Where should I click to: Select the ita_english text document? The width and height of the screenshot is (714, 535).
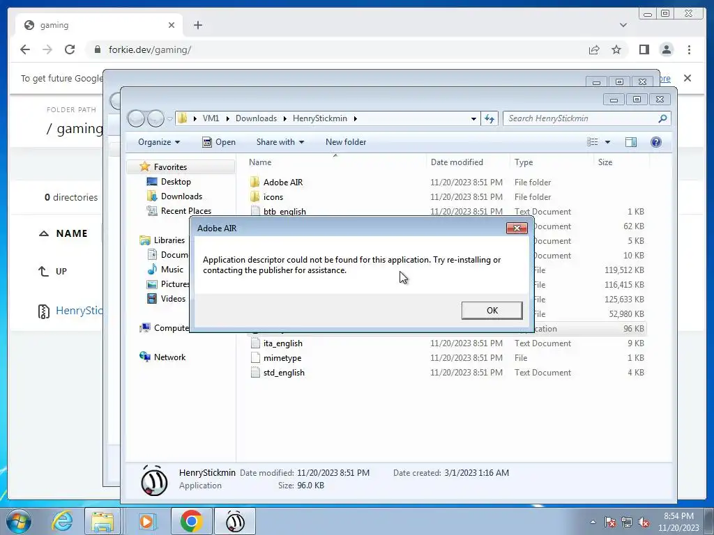tap(282, 343)
